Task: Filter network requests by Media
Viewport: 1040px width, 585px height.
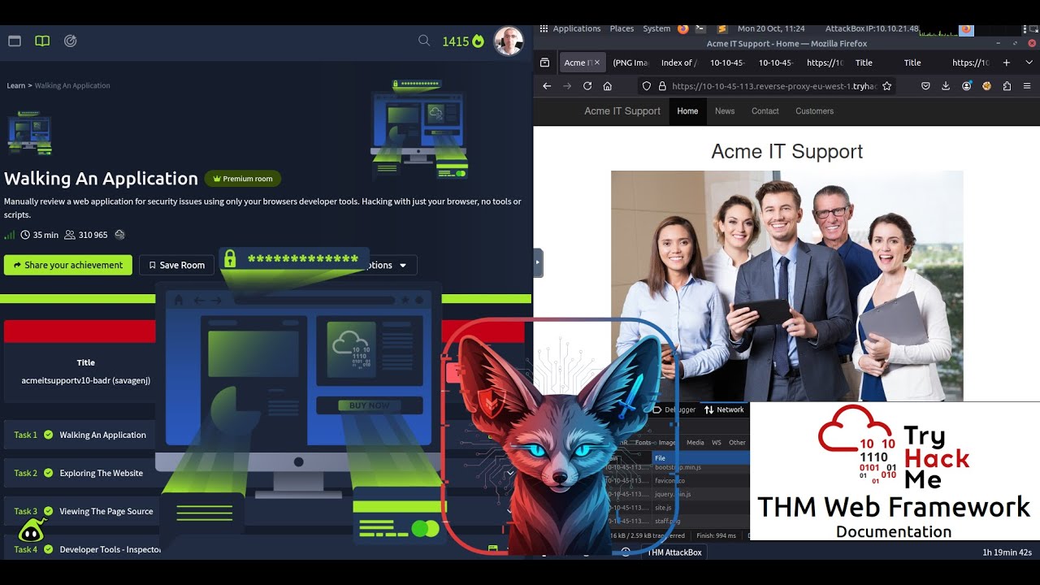Action: (x=695, y=443)
